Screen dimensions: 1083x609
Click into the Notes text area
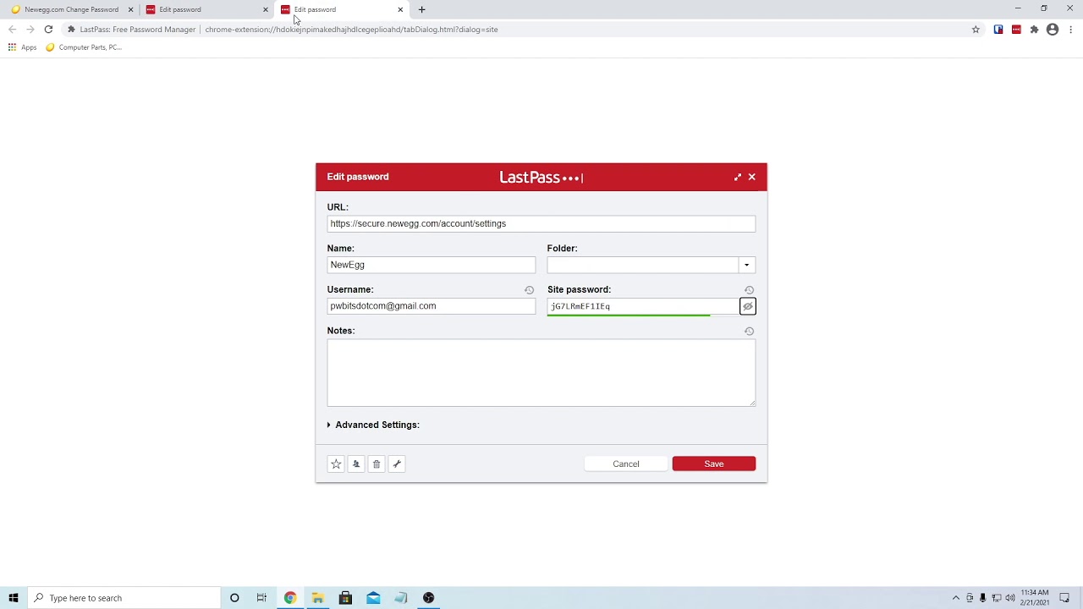pyautogui.click(x=541, y=373)
